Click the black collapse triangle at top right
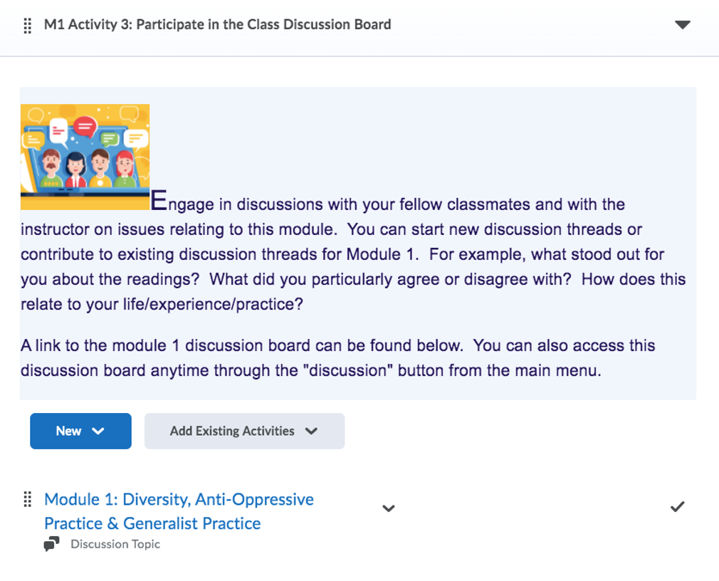719x581 pixels. (x=683, y=24)
